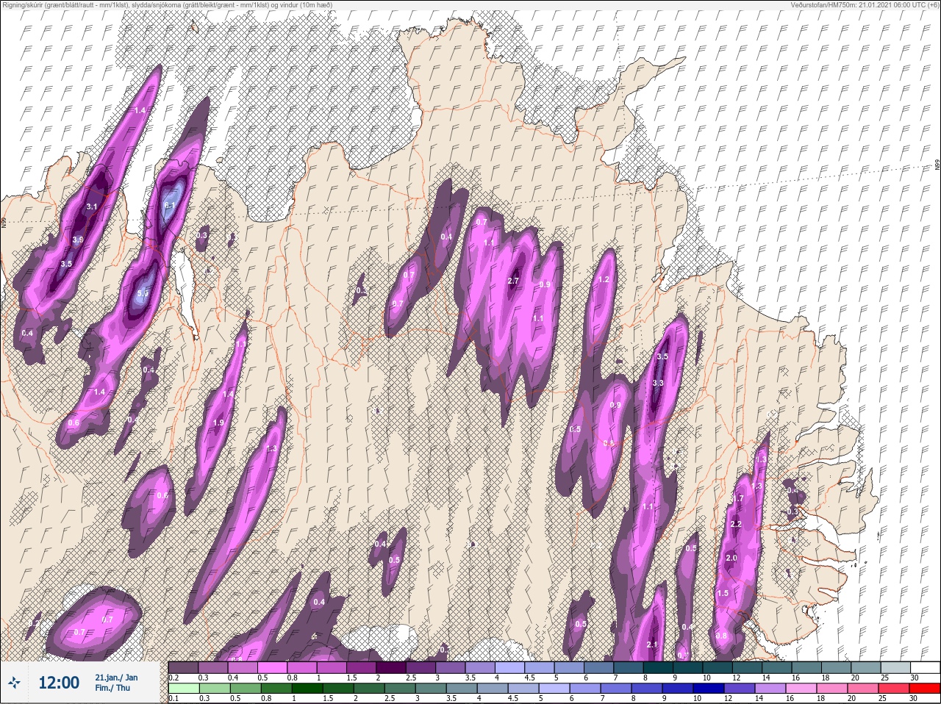Click the 3.3 precipitation value label
This screenshot has width=941, height=704.
(x=658, y=383)
